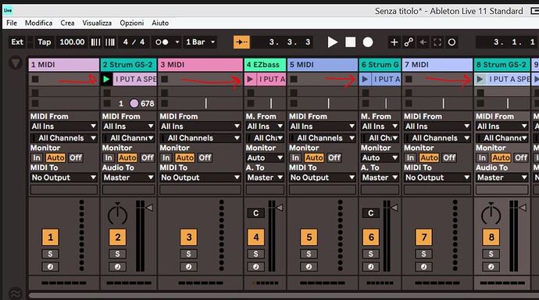Viewport: 539px width, 300px height.
Task: Start playback with the transport Play button
Action: point(332,42)
